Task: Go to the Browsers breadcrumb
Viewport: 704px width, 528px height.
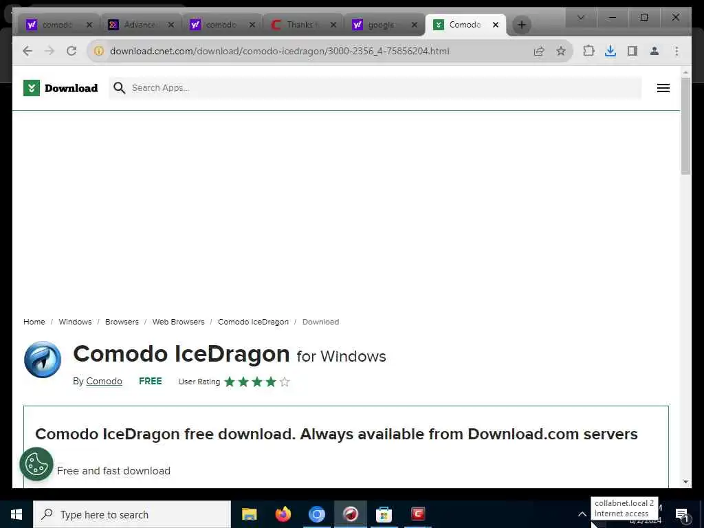Action: tap(122, 322)
